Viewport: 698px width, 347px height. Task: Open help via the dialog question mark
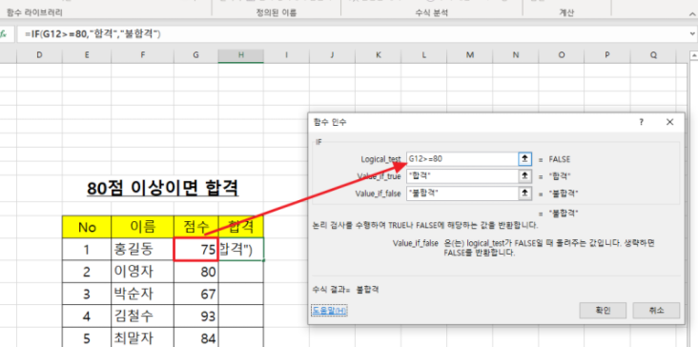[642, 122]
